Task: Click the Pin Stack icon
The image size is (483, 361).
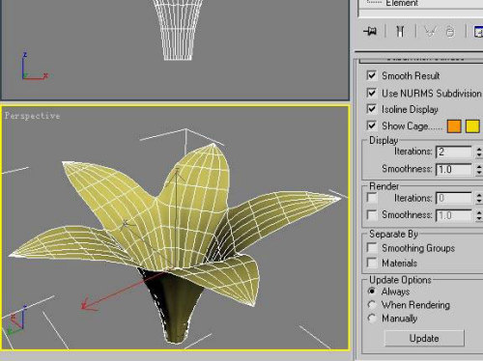Action: (370, 31)
